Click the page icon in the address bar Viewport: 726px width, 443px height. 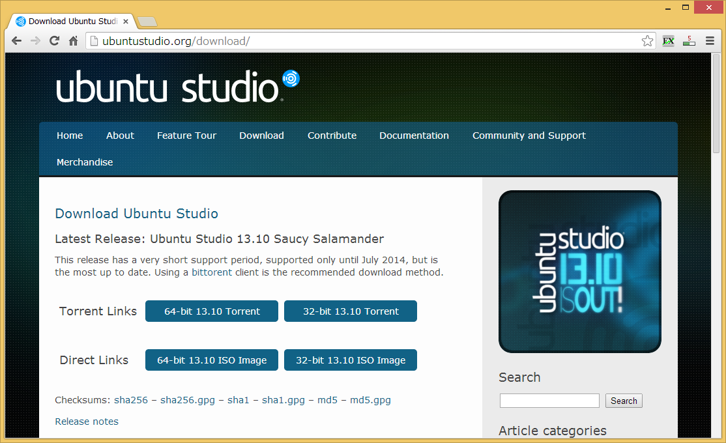pyautogui.click(x=94, y=41)
